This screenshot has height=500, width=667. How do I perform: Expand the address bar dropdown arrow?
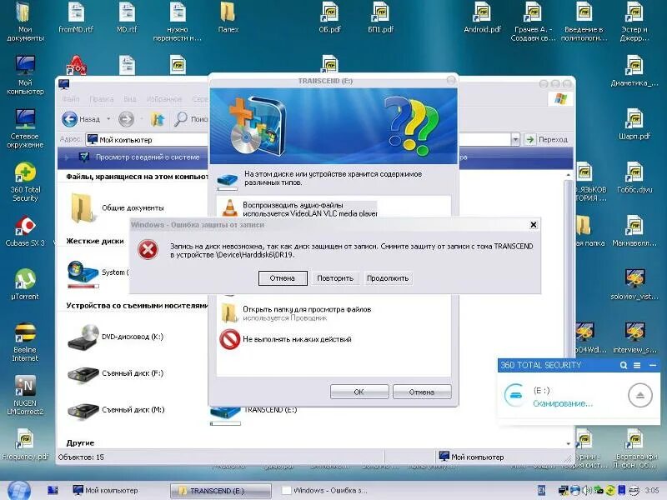[515, 139]
